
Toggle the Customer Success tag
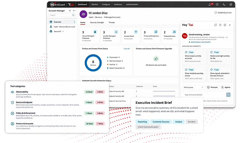tap(161, 122)
